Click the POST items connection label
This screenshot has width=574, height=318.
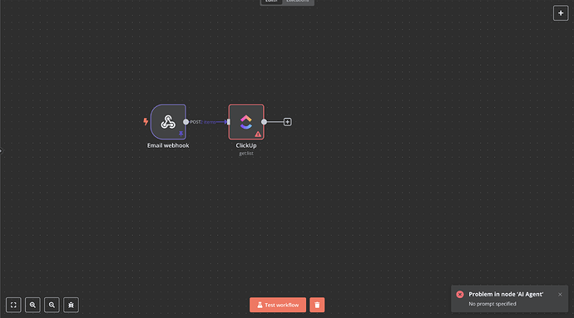click(203, 122)
